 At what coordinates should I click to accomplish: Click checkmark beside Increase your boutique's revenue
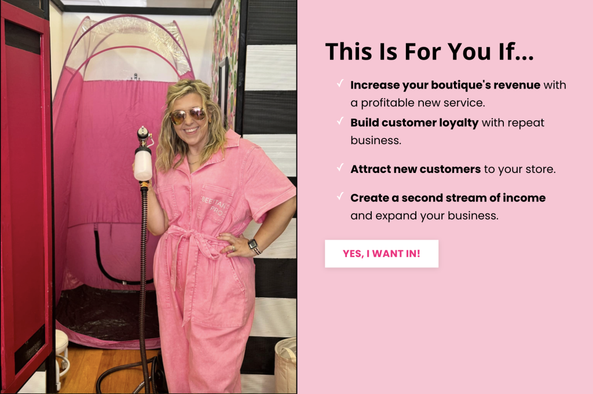coord(341,83)
